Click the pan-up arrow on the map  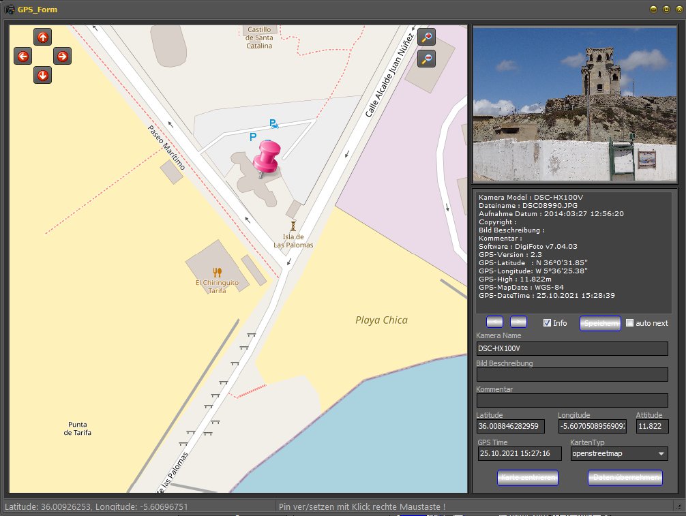tap(42, 37)
